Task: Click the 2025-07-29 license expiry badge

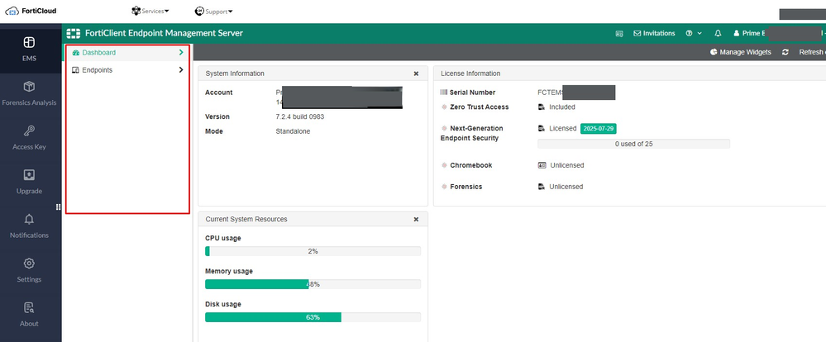Action: [x=599, y=129]
